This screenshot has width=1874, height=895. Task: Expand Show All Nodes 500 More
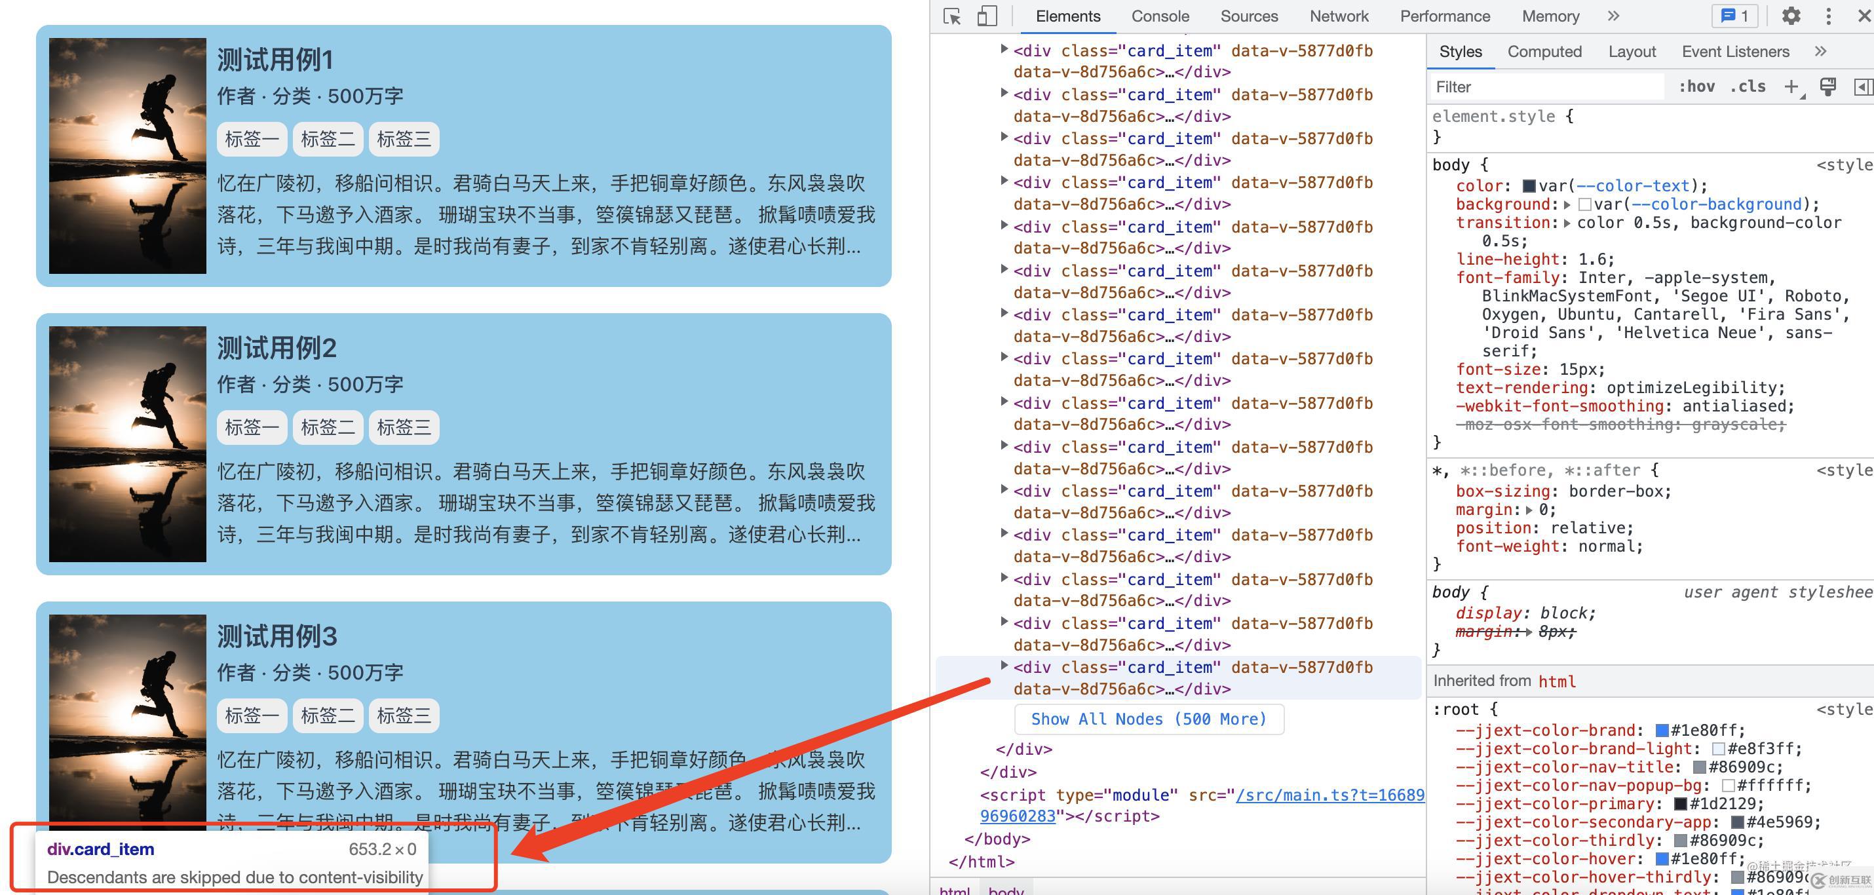[1147, 718]
